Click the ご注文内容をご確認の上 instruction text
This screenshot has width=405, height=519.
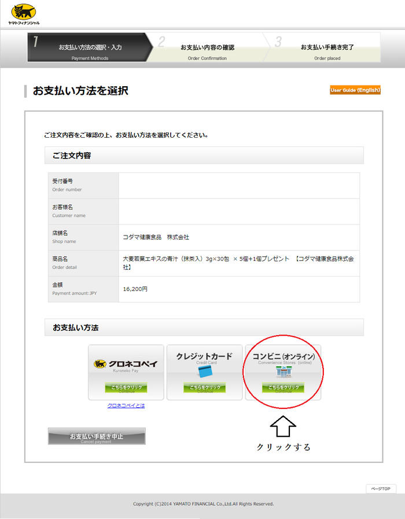point(126,135)
